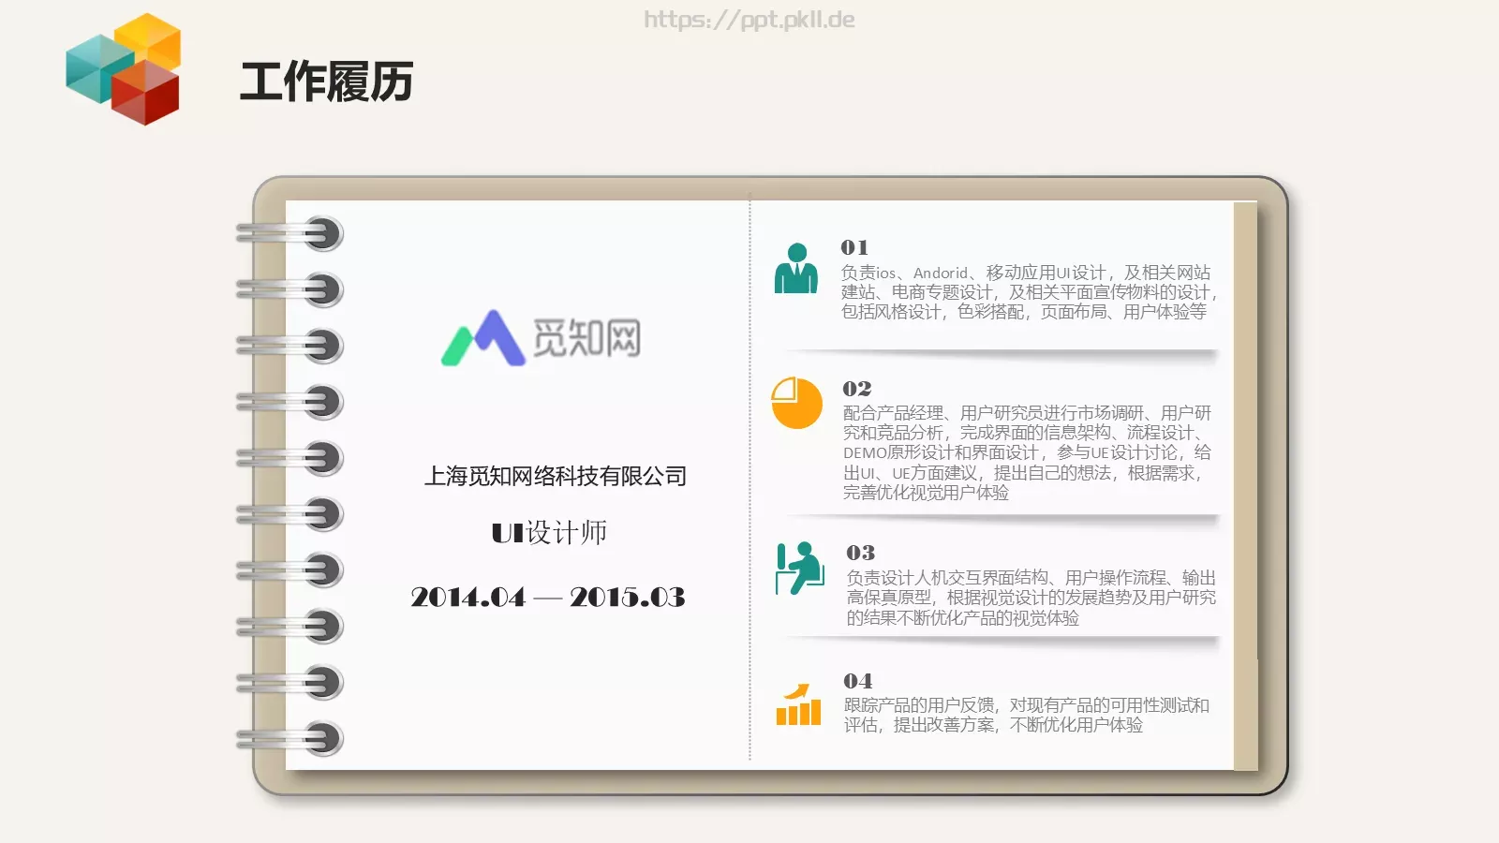Select the date range 2014.04 — 2015.03
1499x843 pixels.
coord(548,597)
